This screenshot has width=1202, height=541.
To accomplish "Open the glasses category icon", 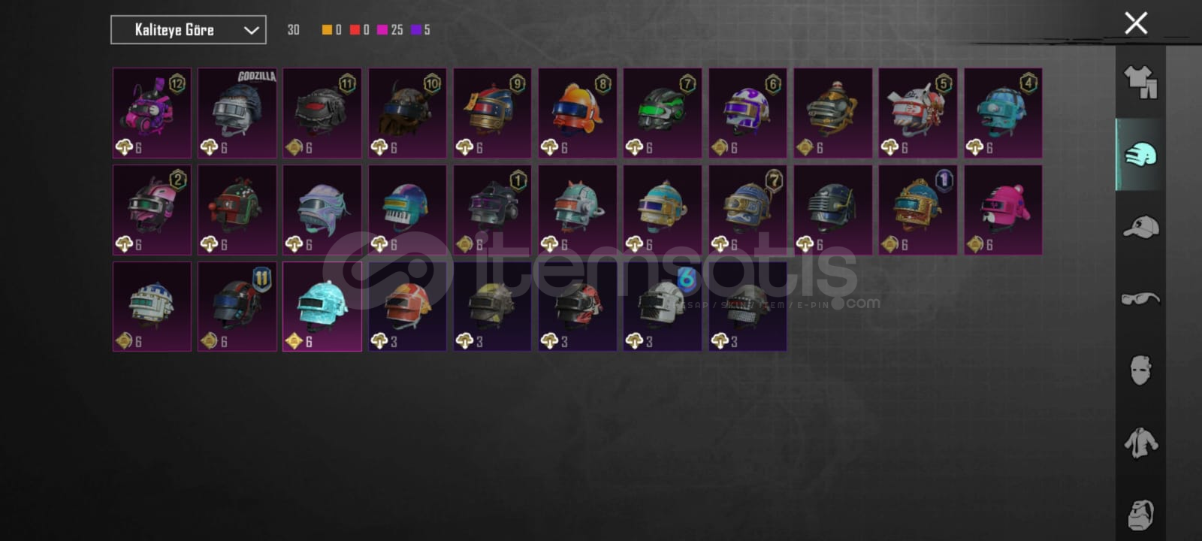I will click(x=1140, y=298).
